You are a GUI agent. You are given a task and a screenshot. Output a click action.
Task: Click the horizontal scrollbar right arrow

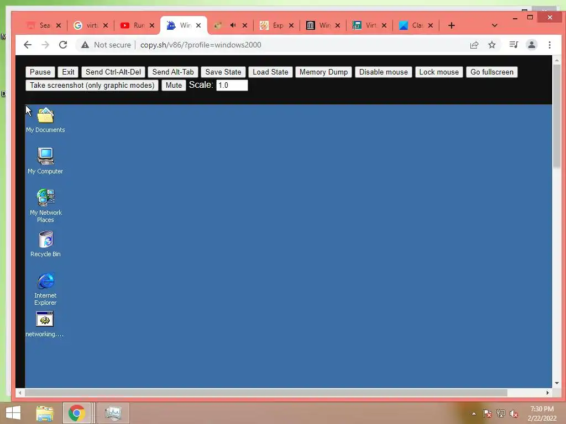pos(548,393)
